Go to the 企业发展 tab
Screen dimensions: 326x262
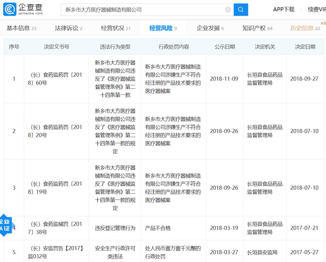click(210, 28)
